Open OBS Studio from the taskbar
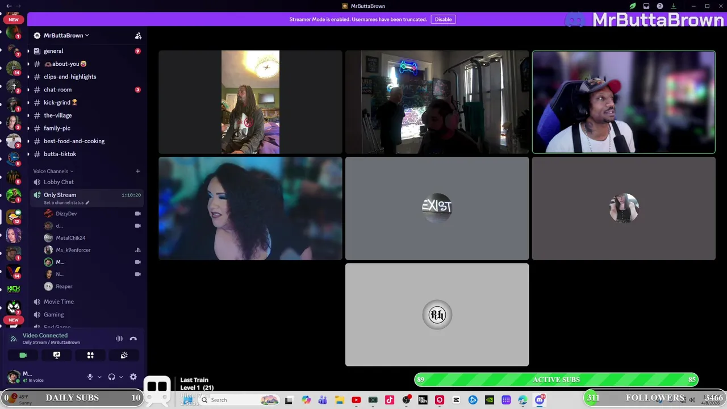The height and width of the screenshot is (409, 727). tap(406, 400)
